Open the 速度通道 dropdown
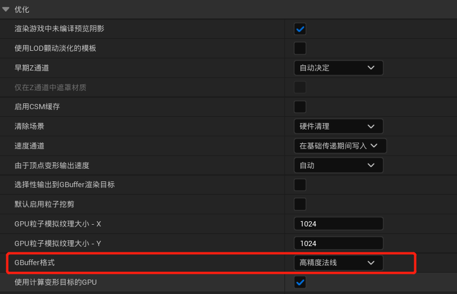 (x=340, y=146)
